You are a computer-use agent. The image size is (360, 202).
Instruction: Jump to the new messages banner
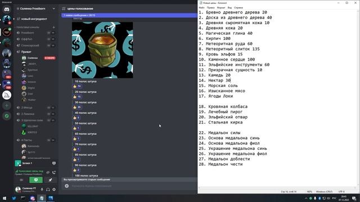(129, 15)
